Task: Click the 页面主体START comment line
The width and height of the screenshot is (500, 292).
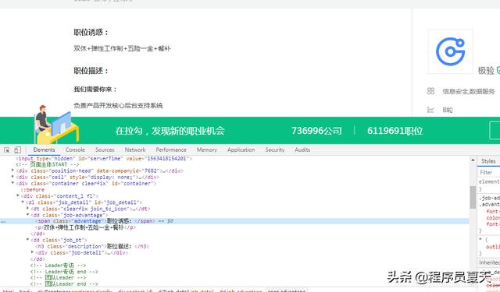Action: click(x=48, y=164)
